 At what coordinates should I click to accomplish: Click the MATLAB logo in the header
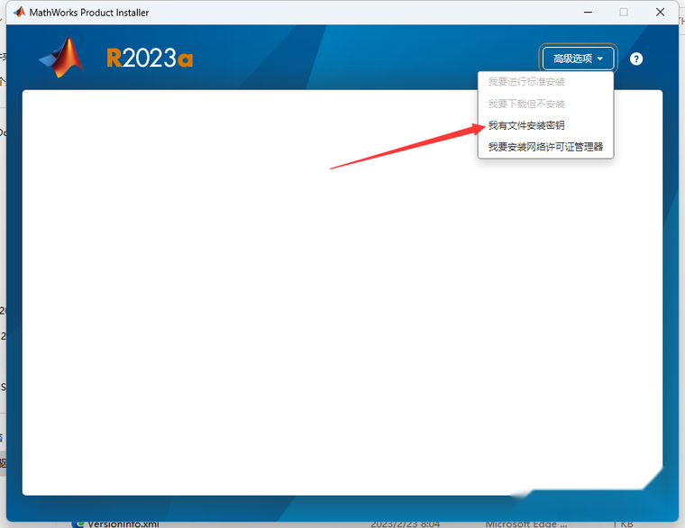[61, 58]
